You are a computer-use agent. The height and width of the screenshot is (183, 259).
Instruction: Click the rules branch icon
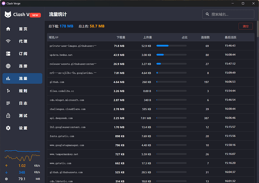point(8,91)
